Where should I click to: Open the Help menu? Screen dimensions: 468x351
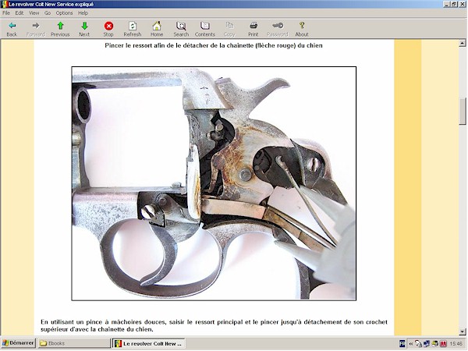coord(83,13)
